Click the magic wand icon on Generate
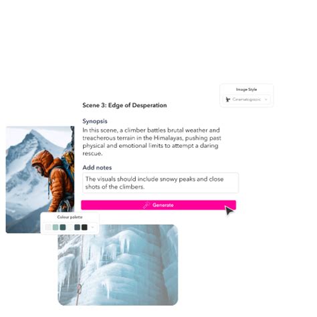 click(146, 205)
